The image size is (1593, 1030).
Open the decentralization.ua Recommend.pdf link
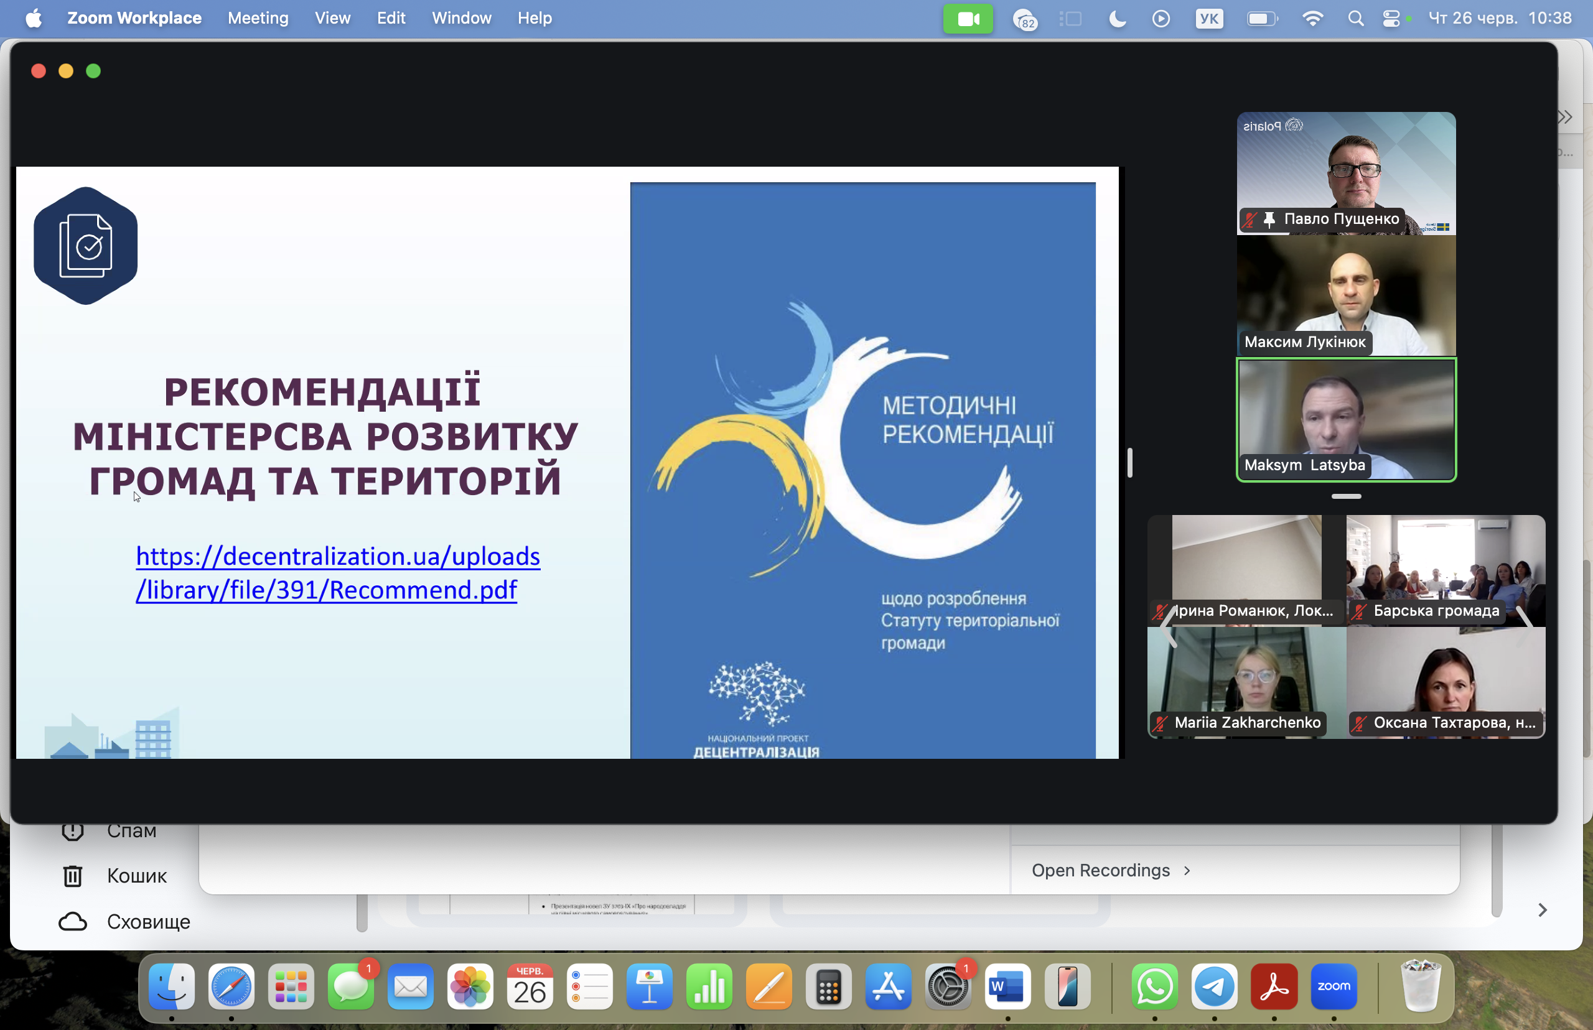tap(338, 572)
